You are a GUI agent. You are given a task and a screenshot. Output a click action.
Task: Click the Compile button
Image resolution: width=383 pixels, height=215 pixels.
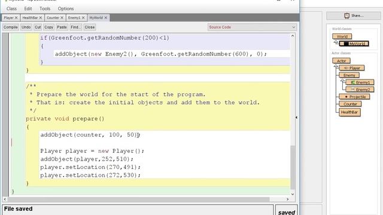click(11, 27)
